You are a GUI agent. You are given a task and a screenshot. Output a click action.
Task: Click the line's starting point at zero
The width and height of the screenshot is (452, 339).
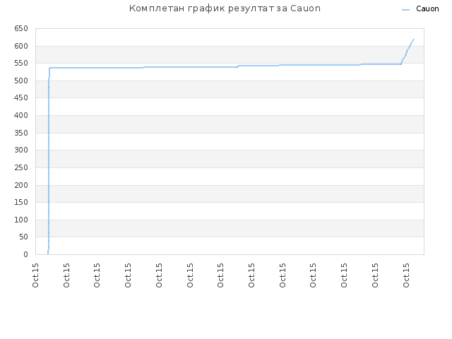[48, 254]
